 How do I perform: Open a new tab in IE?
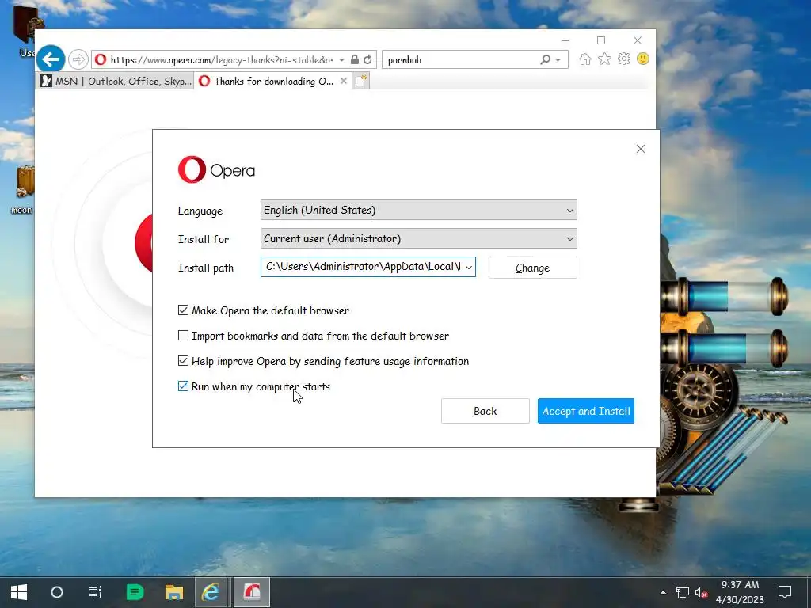tap(360, 81)
